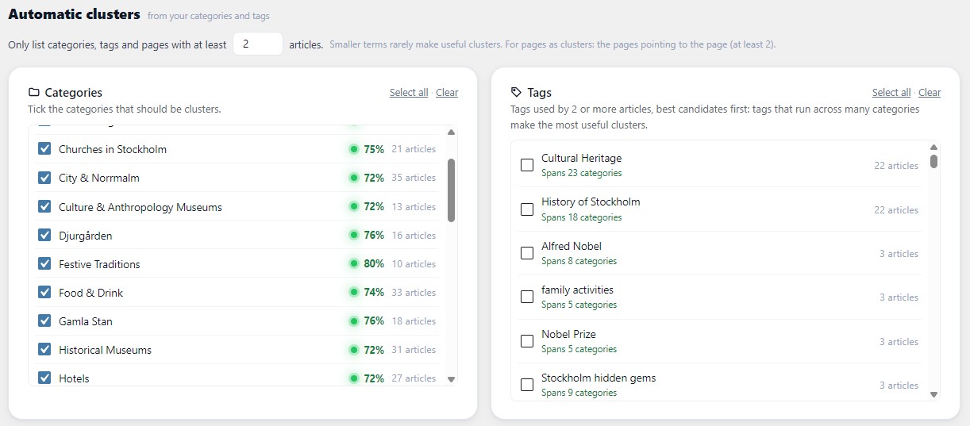This screenshot has width=970, height=426.
Task: Click the Culture & Anthropology Museums label
Action: [140, 207]
